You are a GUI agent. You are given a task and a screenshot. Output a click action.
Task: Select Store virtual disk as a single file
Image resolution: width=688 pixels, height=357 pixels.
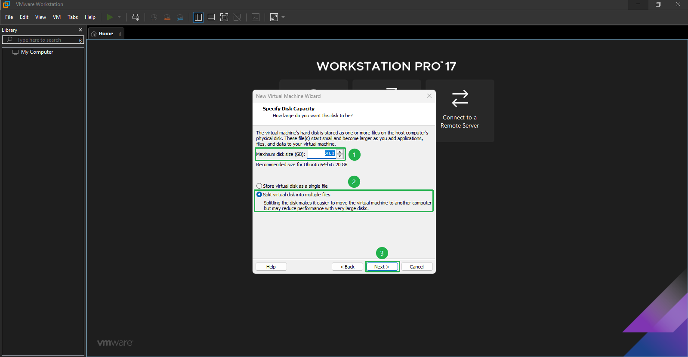pos(292,186)
